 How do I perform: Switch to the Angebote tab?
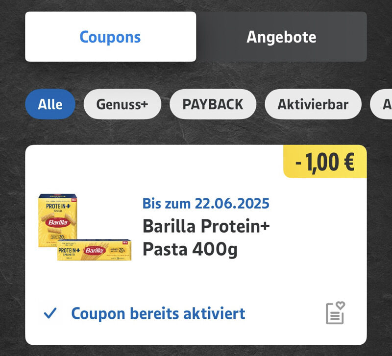point(281,37)
